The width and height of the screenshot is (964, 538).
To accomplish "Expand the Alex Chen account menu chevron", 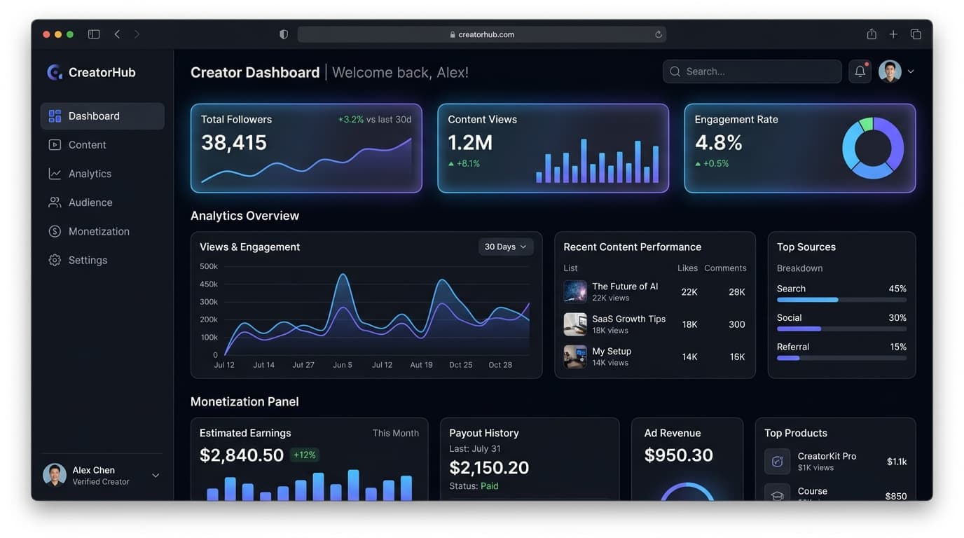I will pos(156,476).
